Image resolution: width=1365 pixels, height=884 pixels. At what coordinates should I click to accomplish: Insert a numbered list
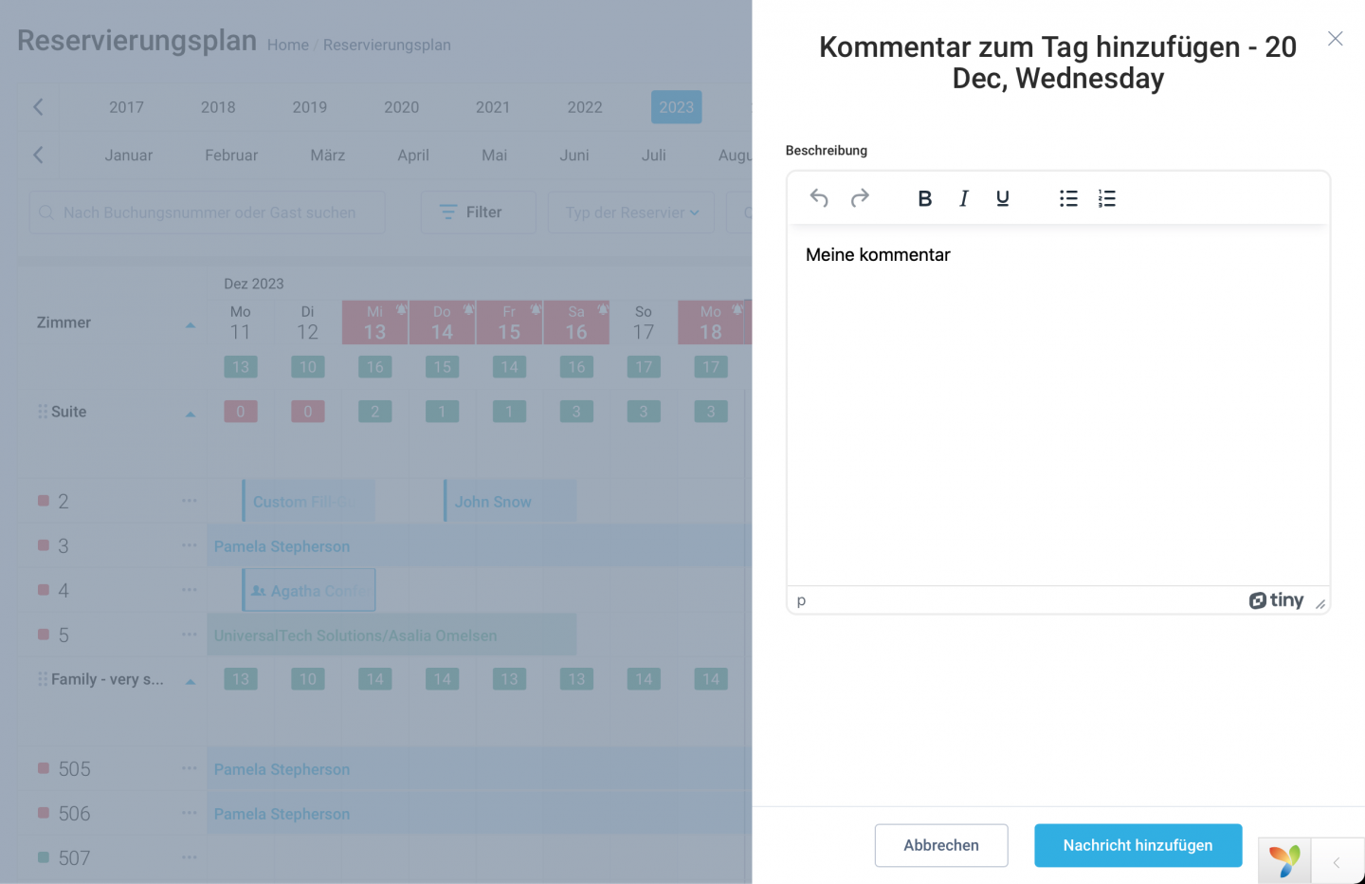[1107, 198]
